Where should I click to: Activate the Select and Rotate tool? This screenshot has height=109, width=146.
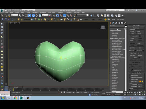pyautogui.click(x=36, y=15)
